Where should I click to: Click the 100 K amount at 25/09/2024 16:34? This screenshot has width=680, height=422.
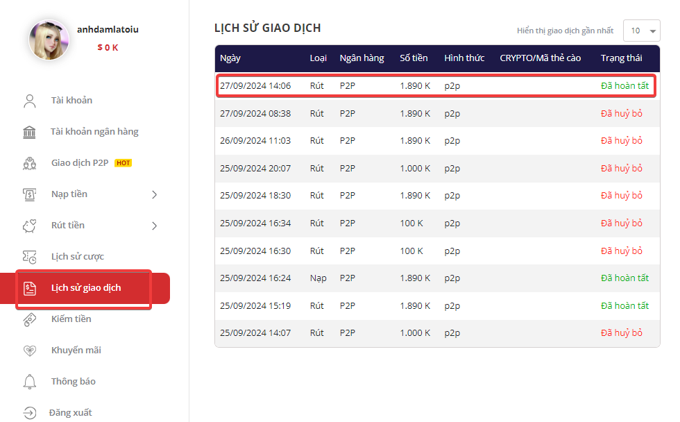coord(411,223)
